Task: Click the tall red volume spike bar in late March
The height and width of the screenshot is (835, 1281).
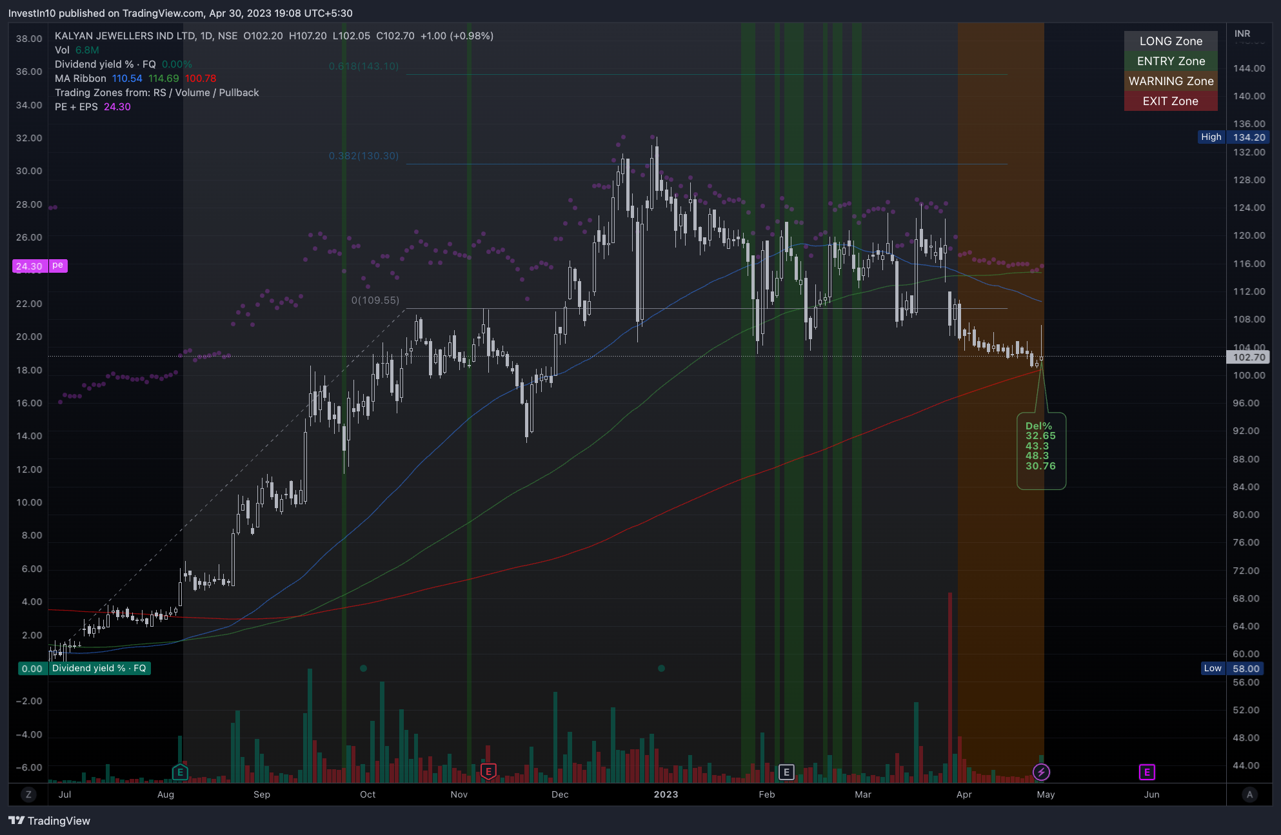Action: point(950,687)
